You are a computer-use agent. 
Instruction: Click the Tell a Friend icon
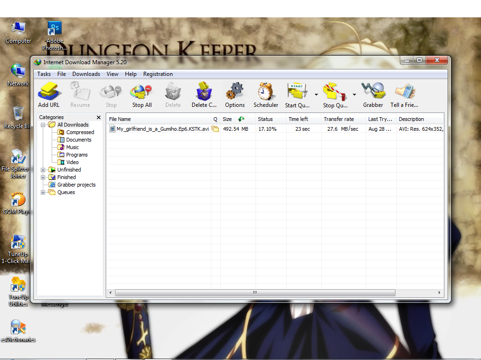coord(405,91)
